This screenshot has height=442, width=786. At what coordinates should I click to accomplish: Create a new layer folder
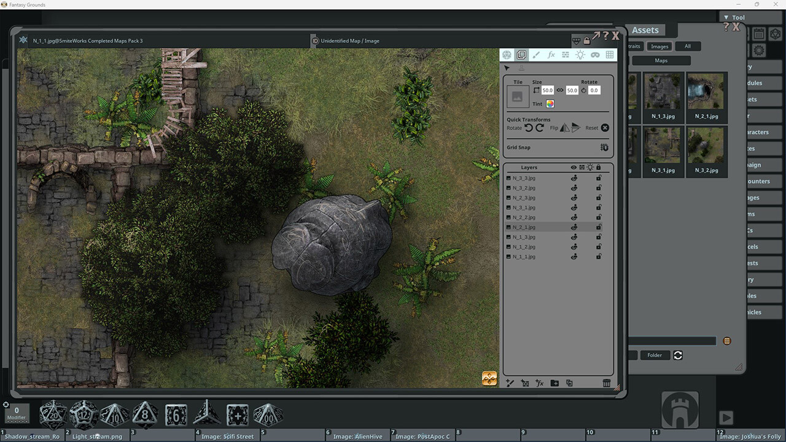[x=554, y=383]
